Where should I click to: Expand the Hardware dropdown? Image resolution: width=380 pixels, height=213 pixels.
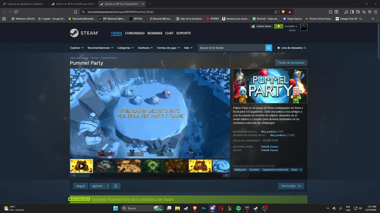click(x=145, y=48)
